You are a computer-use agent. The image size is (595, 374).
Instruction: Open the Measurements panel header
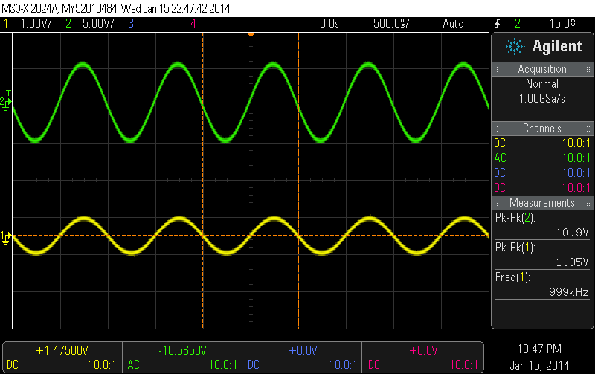pyautogui.click(x=542, y=203)
